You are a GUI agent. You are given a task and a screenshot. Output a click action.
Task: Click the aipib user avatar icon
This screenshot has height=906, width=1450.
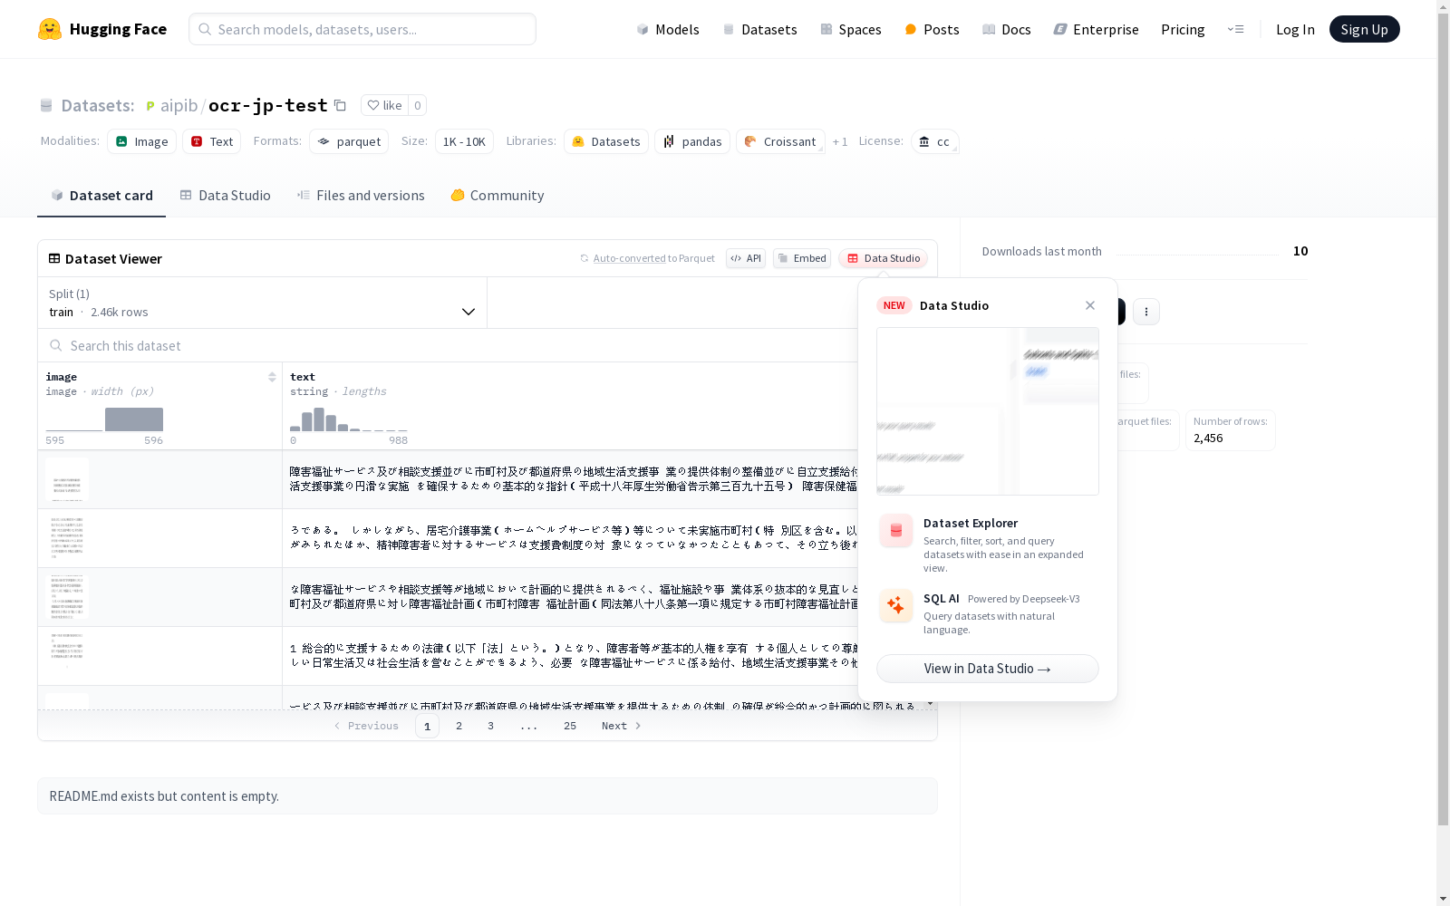[x=150, y=106]
